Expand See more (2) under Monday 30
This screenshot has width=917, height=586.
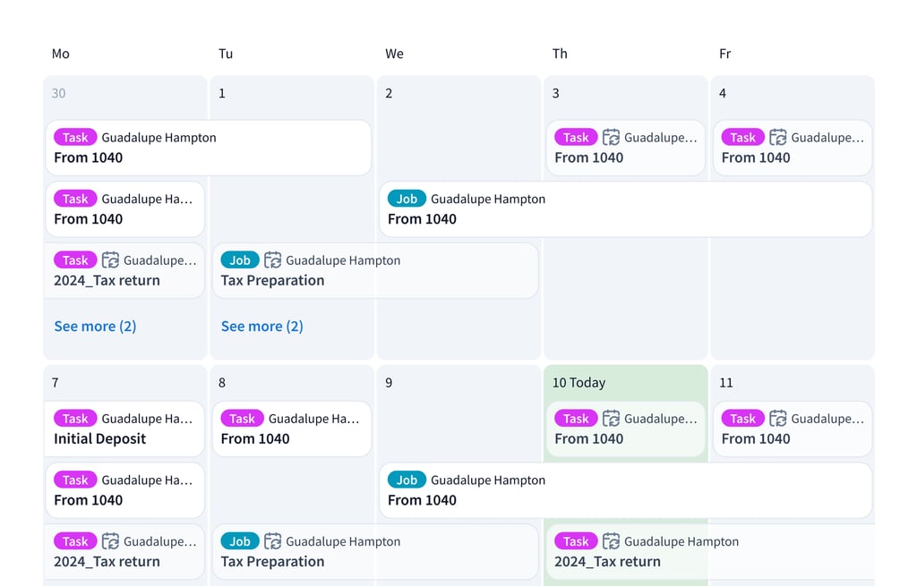95,327
